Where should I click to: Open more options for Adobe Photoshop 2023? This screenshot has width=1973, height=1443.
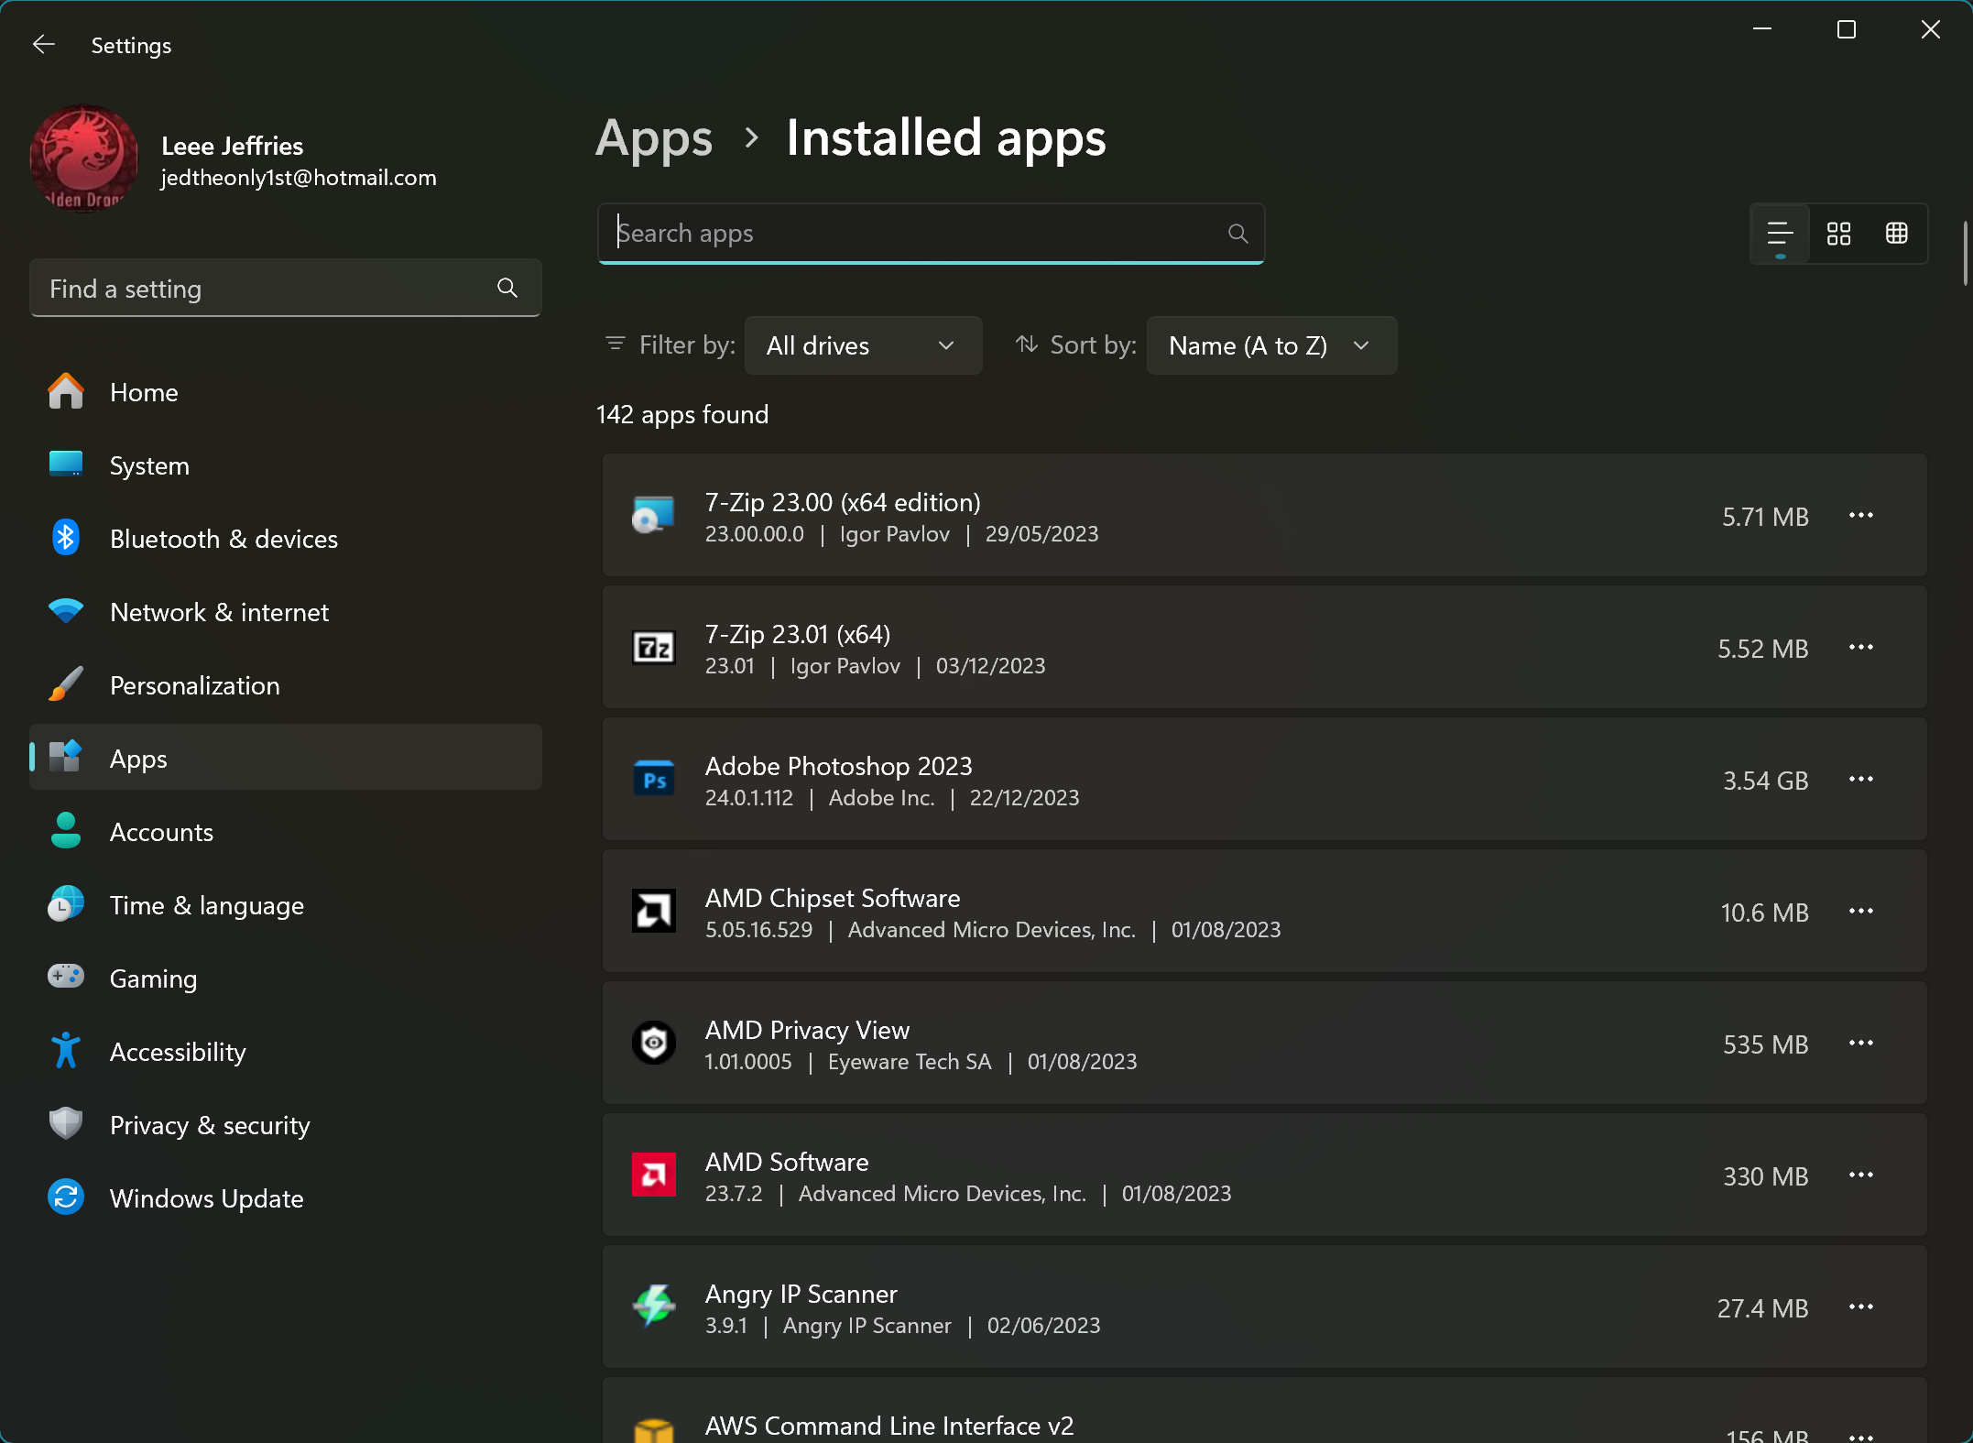coord(1861,780)
